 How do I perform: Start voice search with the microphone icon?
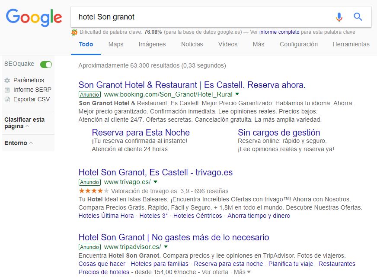click(x=339, y=17)
